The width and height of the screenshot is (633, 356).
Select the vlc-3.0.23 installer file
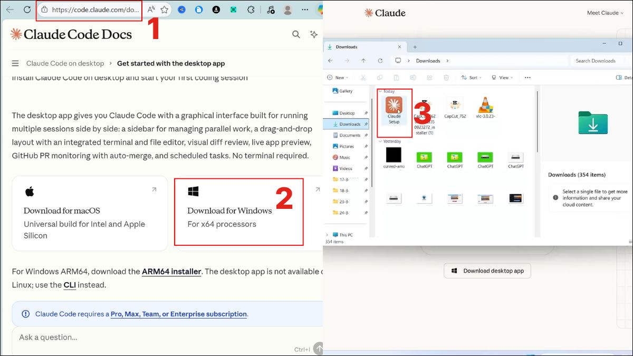pos(485,107)
